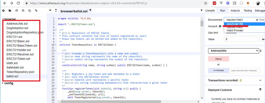265x103 pixels.
Task: Open AddressUtils.sol in the file list
Action: [x=17, y=24]
